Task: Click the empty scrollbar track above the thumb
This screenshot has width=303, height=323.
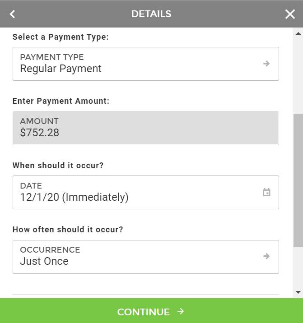Action: [x=298, y=75]
